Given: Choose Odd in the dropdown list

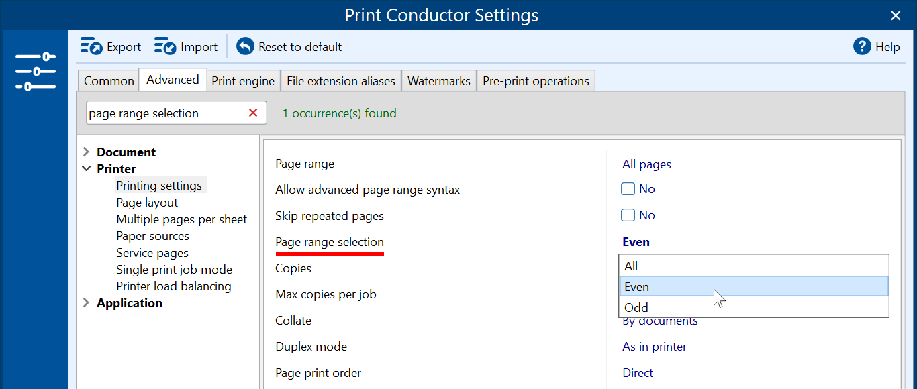Looking at the screenshot, I should 754,307.
